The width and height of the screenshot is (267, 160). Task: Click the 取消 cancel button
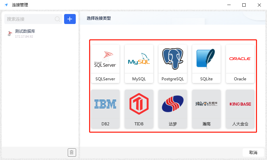pos(253,152)
